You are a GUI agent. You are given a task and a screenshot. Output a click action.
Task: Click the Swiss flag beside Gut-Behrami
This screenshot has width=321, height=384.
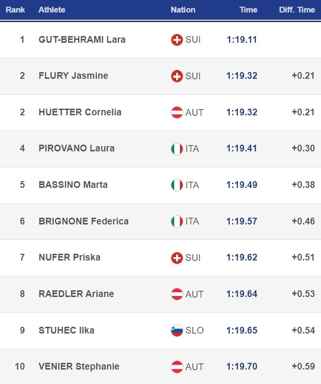177,39
